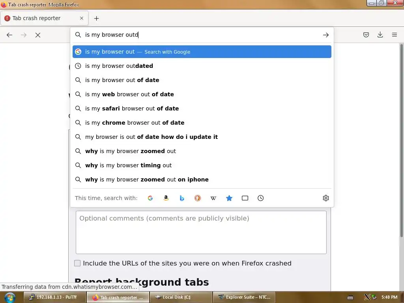Select 'my browser is out of date how do i update it'
The height and width of the screenshot is (303, 404).
[202, 137]
